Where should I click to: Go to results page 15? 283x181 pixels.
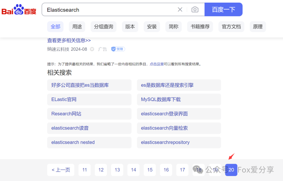[x=150, y=170]
